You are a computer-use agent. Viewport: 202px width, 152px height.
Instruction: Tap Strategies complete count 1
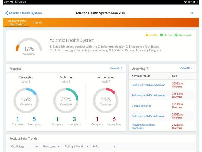(x=18, y=119)
